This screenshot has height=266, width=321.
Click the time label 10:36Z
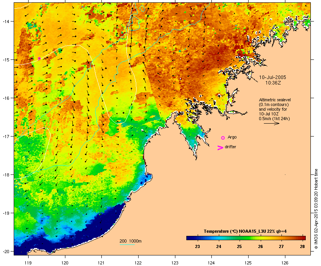click(x=273, y=83)
